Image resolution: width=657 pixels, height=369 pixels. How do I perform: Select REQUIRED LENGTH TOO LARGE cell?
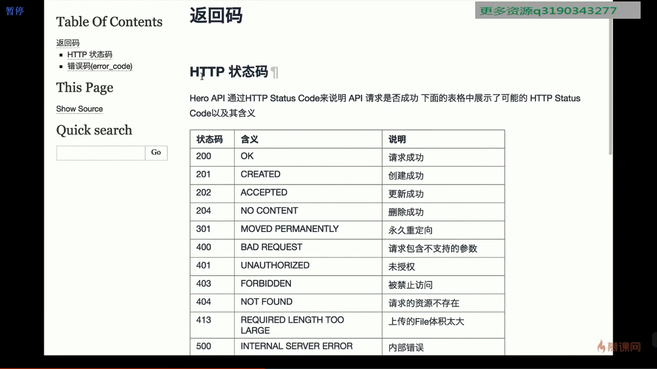[x=308, y=325]
